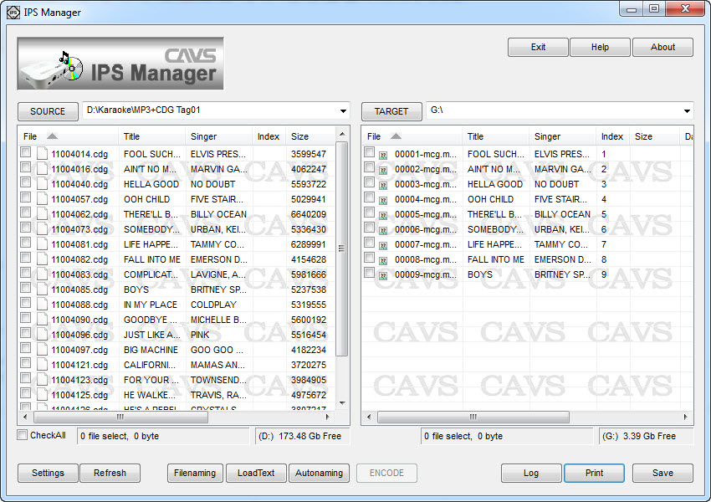Viewport: 711px width, 502px height.
Task: Tick the checkbox for 00003-mcg target file
Action: tap(370, 183)
